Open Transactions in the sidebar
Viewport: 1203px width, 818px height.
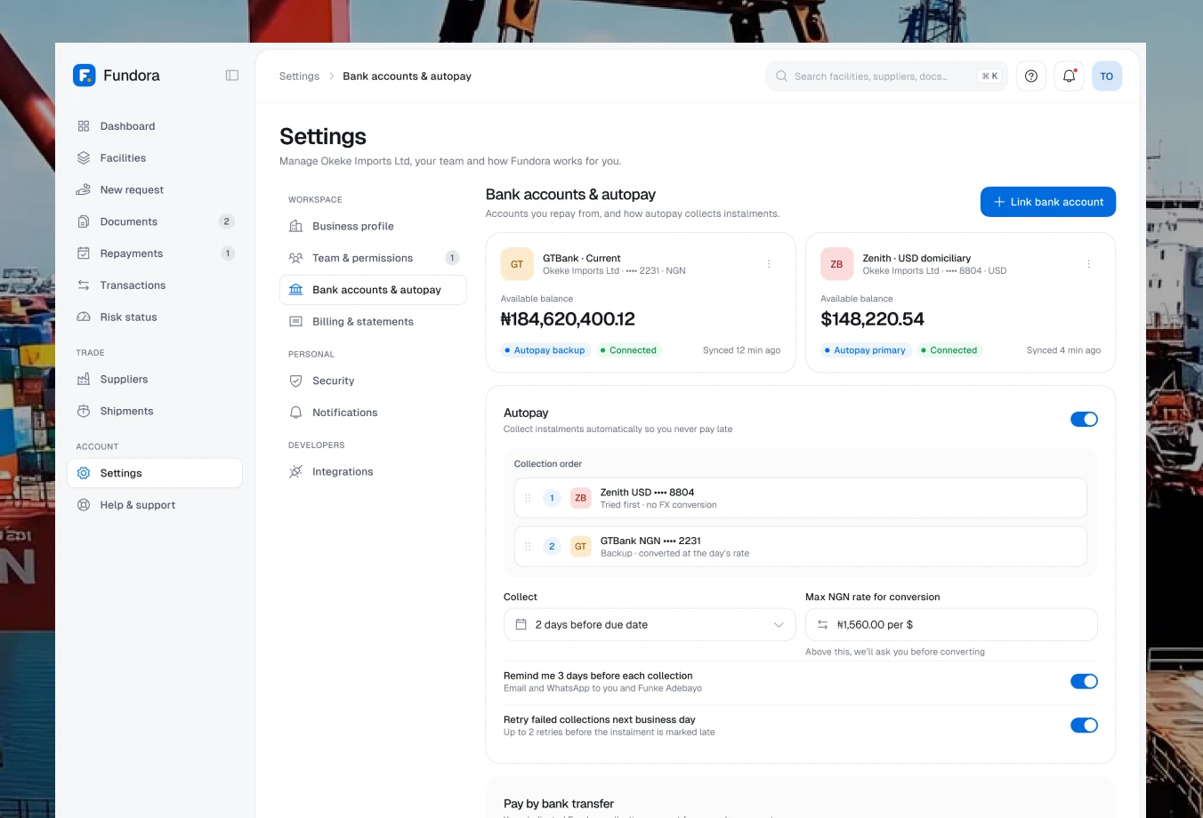[x=155, y=285]
